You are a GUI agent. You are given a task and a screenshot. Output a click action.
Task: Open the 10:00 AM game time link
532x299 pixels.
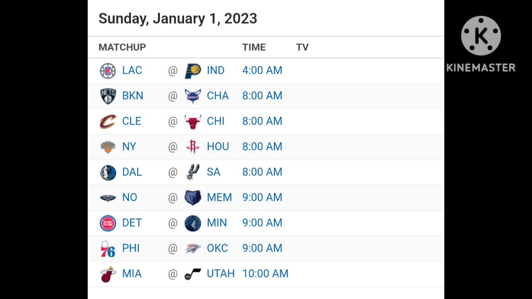coord(265,274)
